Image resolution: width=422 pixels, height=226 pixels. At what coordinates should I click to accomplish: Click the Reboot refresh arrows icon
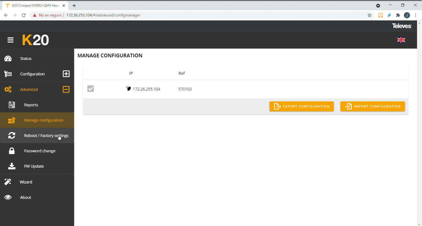point(12,135)
